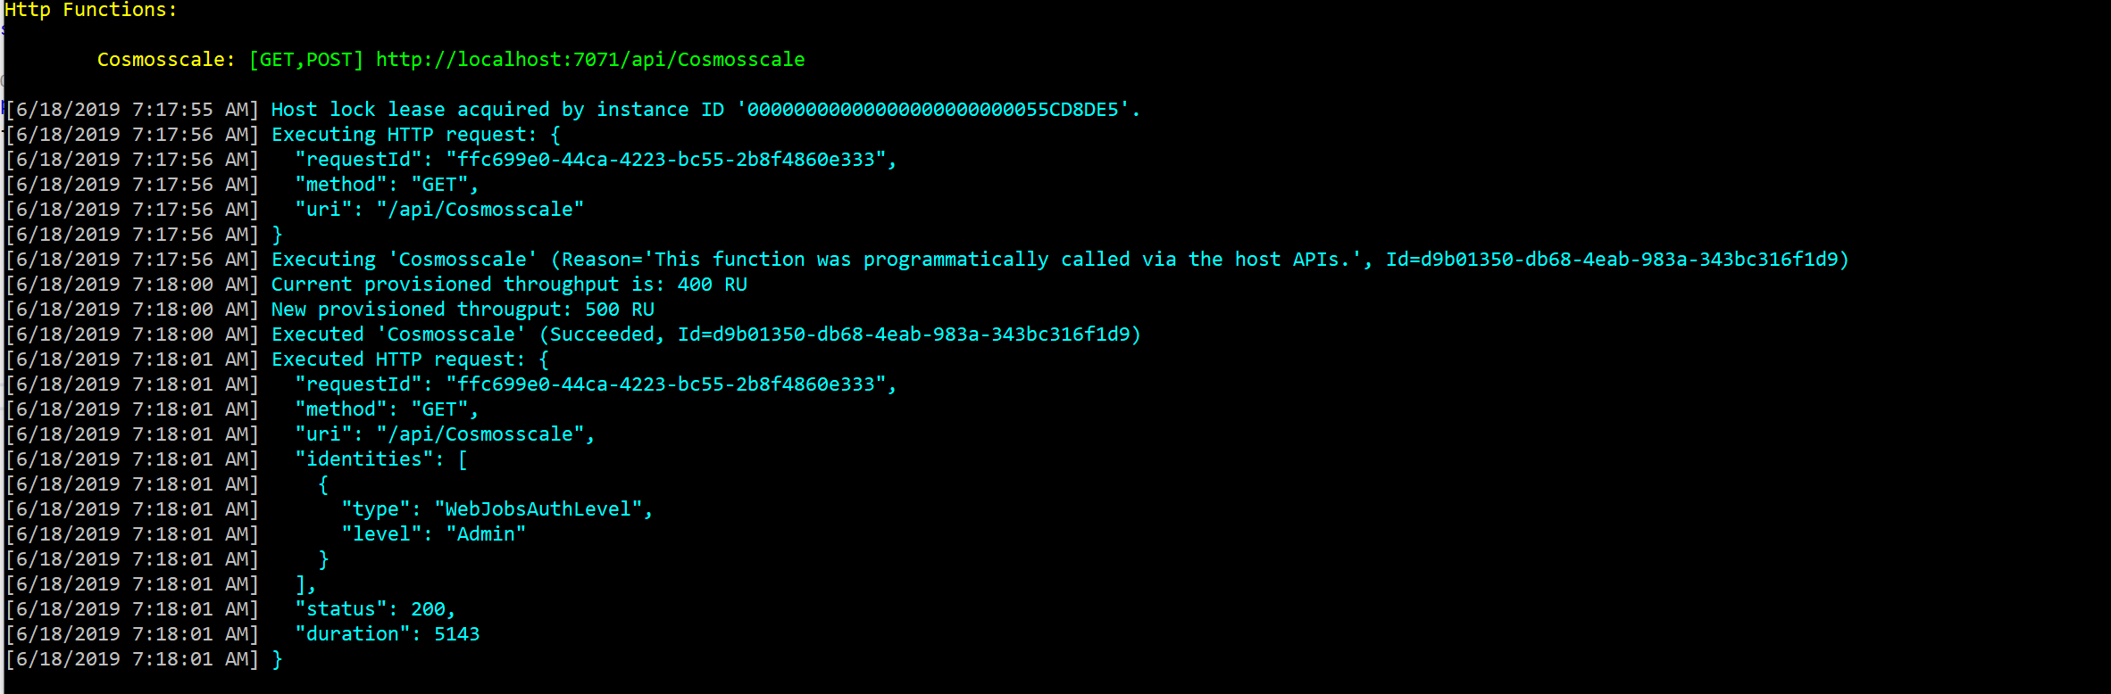Click the Executed 'Cosmosscale' Succeeded line
The image size is (2111, 694).
[705, 335]
